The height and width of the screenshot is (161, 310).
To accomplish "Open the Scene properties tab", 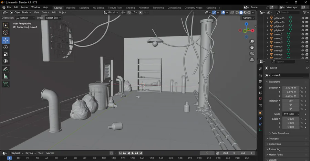I will (260, 93).
